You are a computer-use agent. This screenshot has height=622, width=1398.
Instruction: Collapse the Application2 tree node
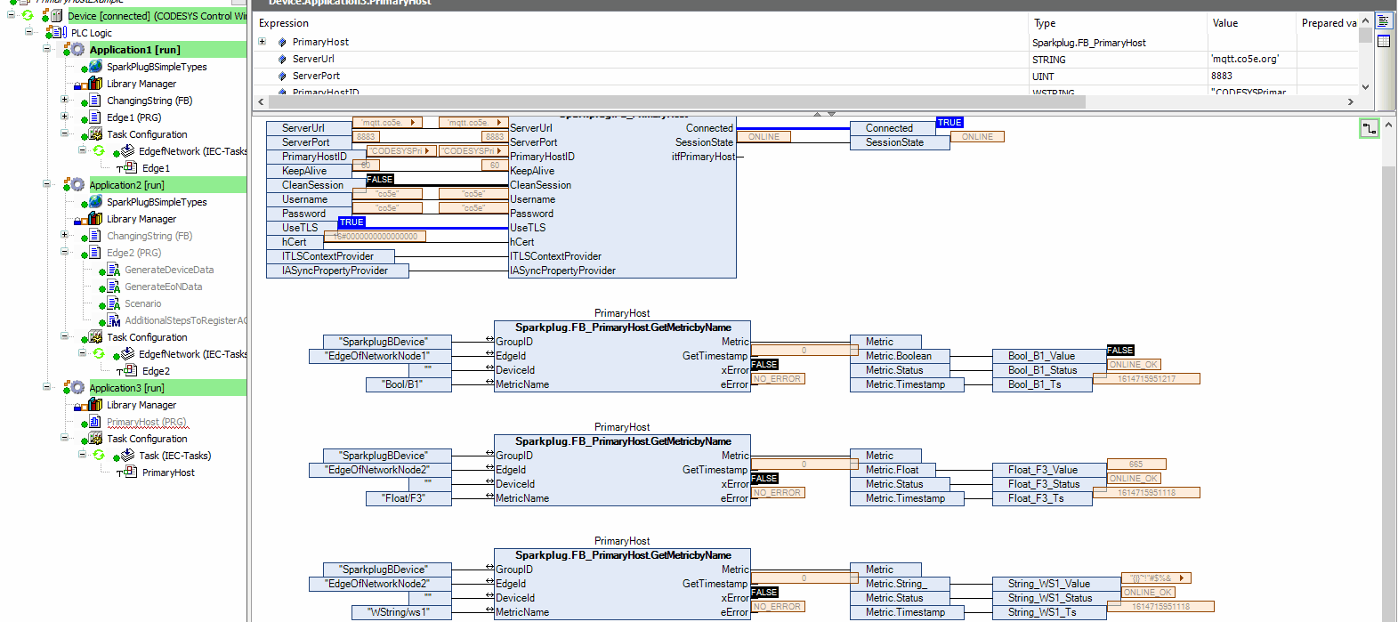pyautogui.click(x=46, y=184)
